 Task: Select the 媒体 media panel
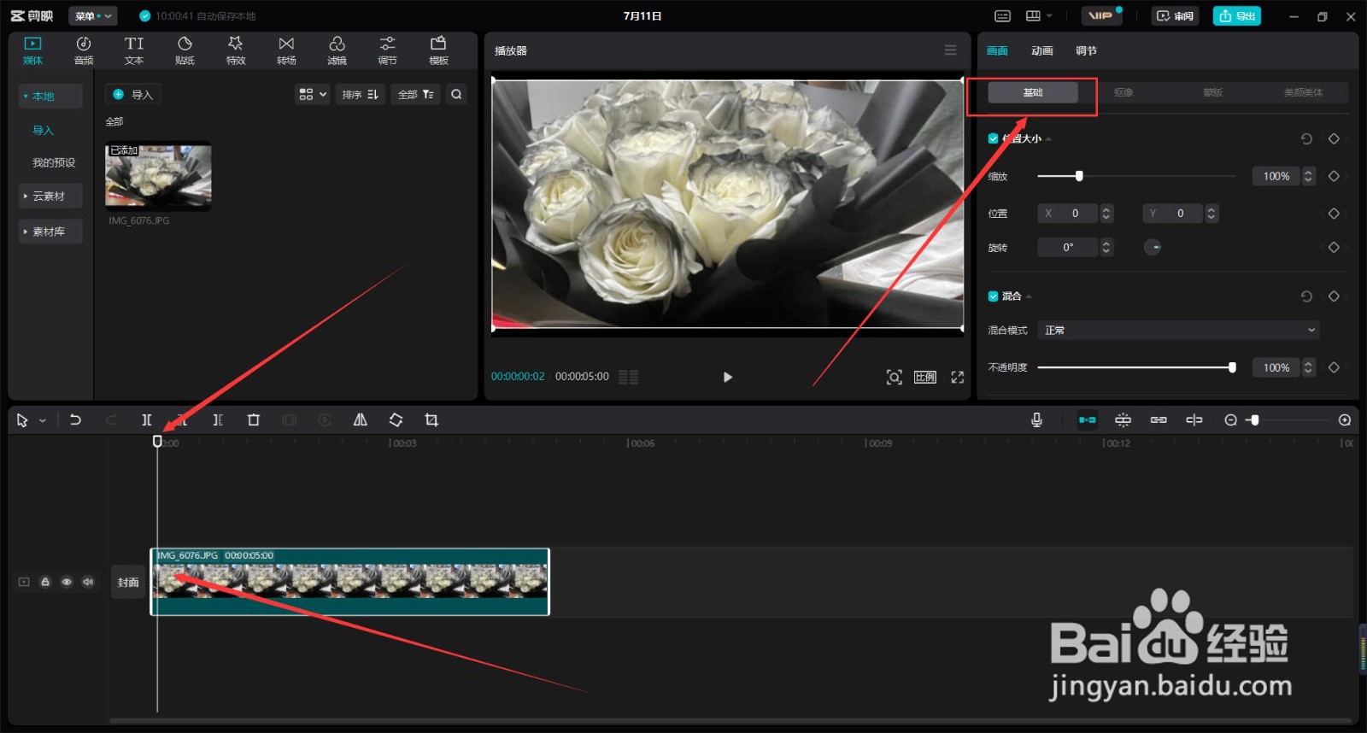32,50
